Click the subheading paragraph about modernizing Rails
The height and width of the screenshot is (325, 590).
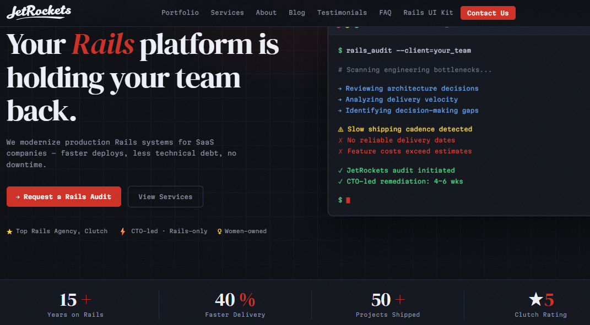(x=121, y=153)
